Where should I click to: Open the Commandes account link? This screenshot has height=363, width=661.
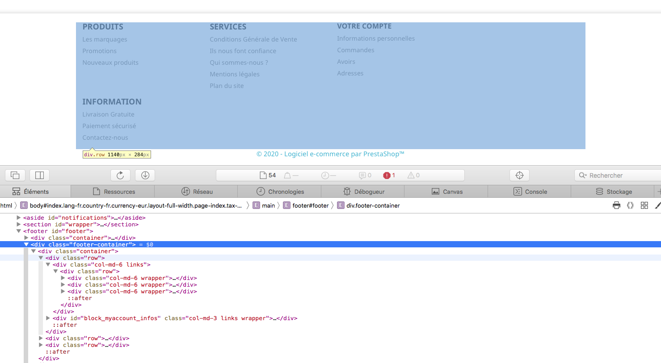(x=356, y=50)
